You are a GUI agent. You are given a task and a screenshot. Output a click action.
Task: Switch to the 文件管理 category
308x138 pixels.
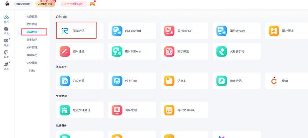[x=32, y=47]
